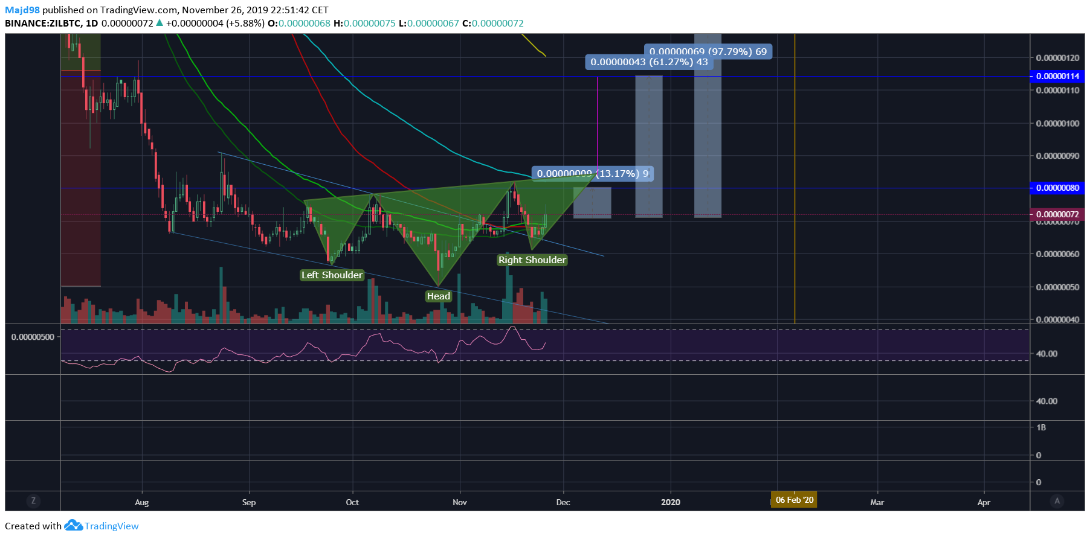Click the TradingView cloud logo icon
Image resolution: width=1090 pixels, height=539 pixels.
(73, 525)
